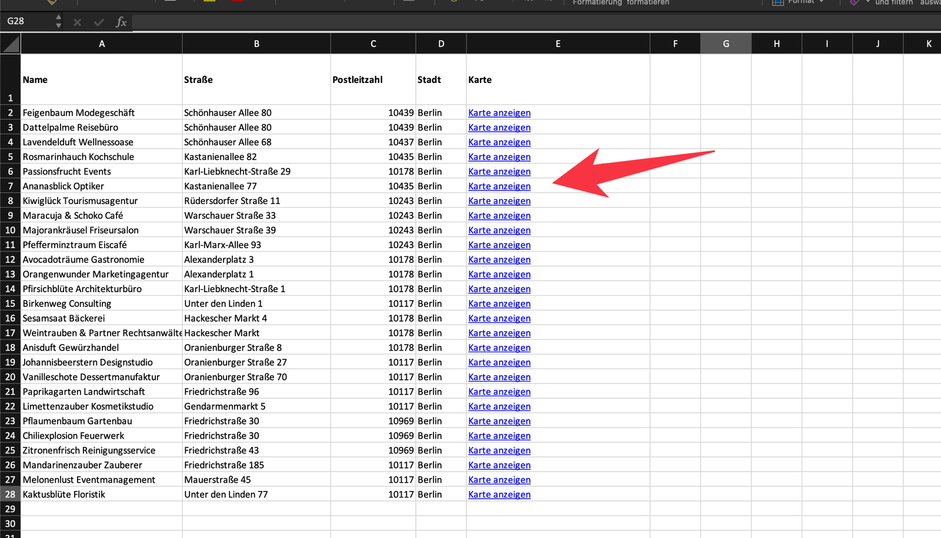Viewport: 941px width, 538px height.
Task: Open Karte anzeigen link for Maracuja & Schoko Café
Action: 499,216
